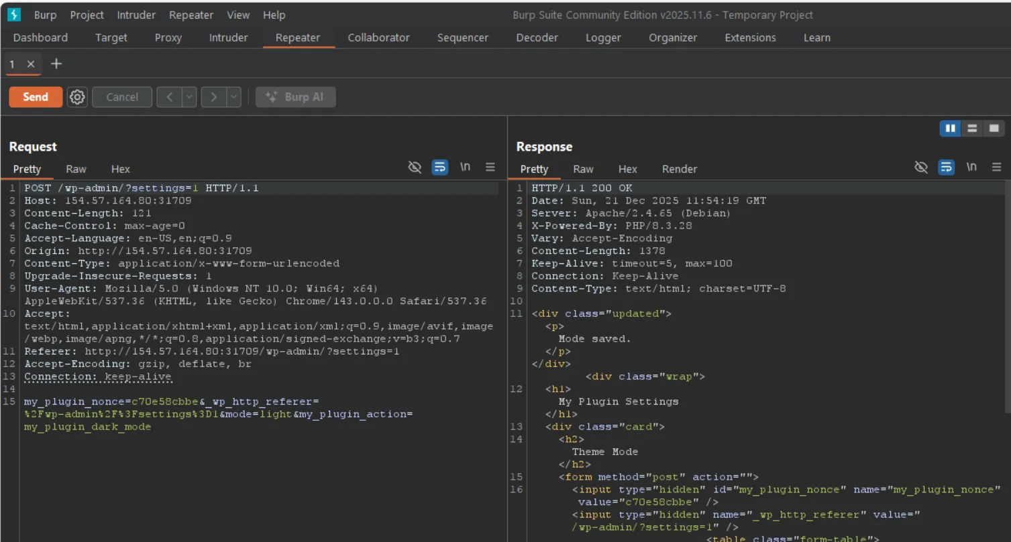Switch to the Proxy tab
The height and width of the screenshot is (542, 1011).
168,38
